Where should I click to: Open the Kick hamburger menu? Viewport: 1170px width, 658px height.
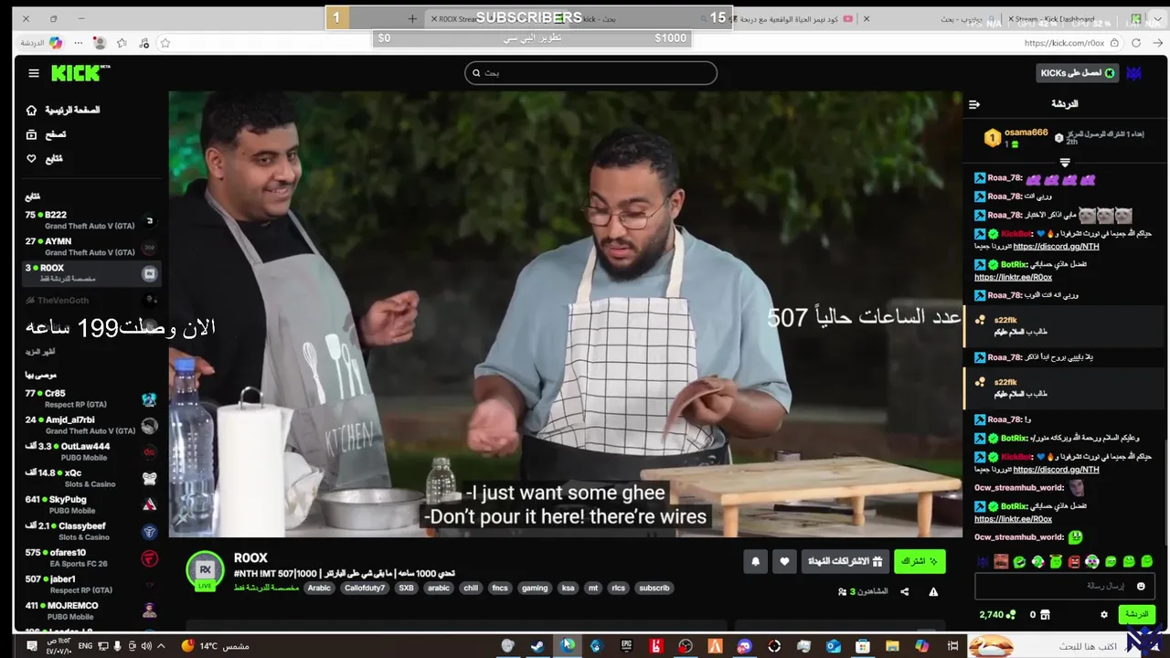(34, 73)
